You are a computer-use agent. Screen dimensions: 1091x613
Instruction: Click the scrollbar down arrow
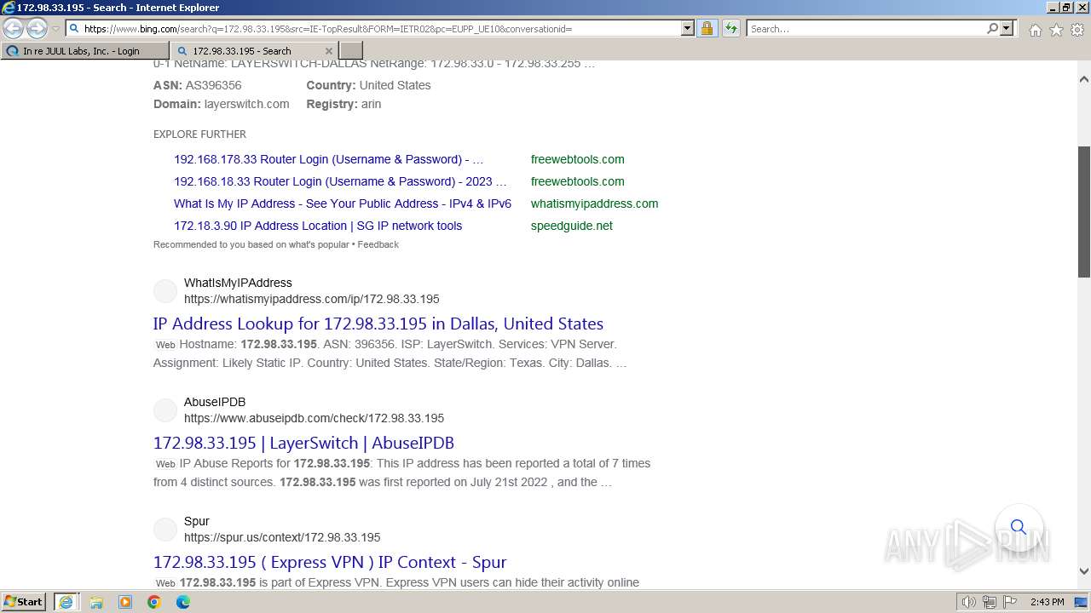tap(1084, 571)
